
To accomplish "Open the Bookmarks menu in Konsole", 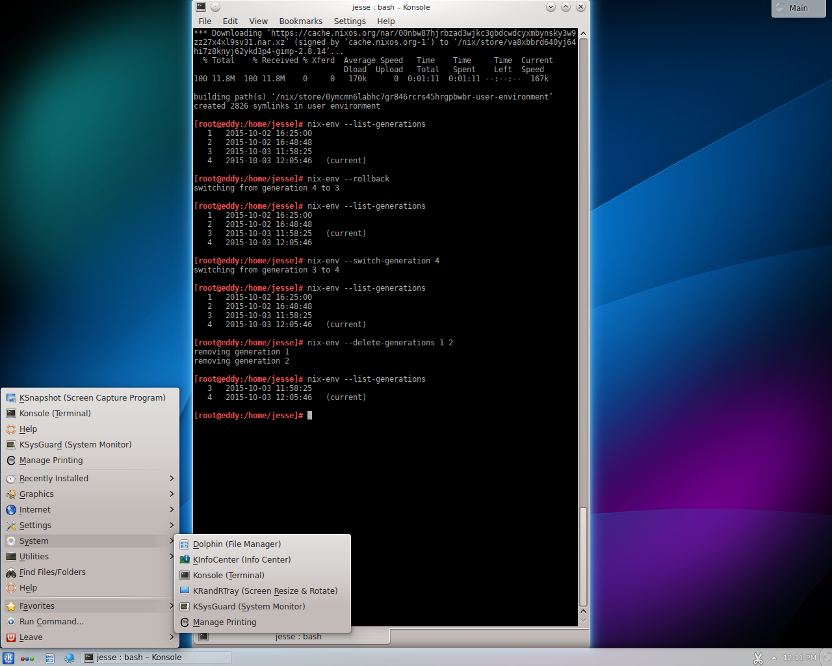I will point(300,21).
